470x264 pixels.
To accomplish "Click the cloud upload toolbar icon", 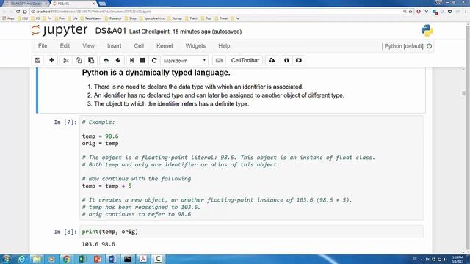I will coord(272,60).
